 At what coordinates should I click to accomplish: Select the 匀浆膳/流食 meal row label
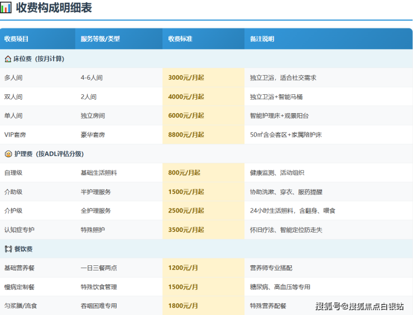[x=21, y=306]
